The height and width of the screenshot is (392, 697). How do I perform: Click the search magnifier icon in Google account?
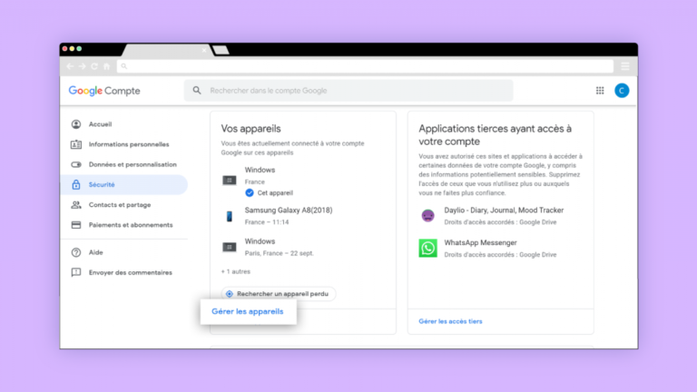pyautogui.click(x=196, y=90)
